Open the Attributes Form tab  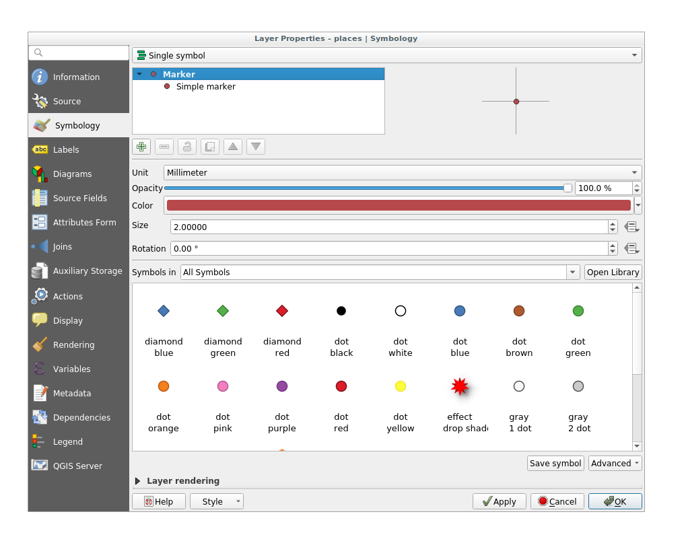point(84,223)
